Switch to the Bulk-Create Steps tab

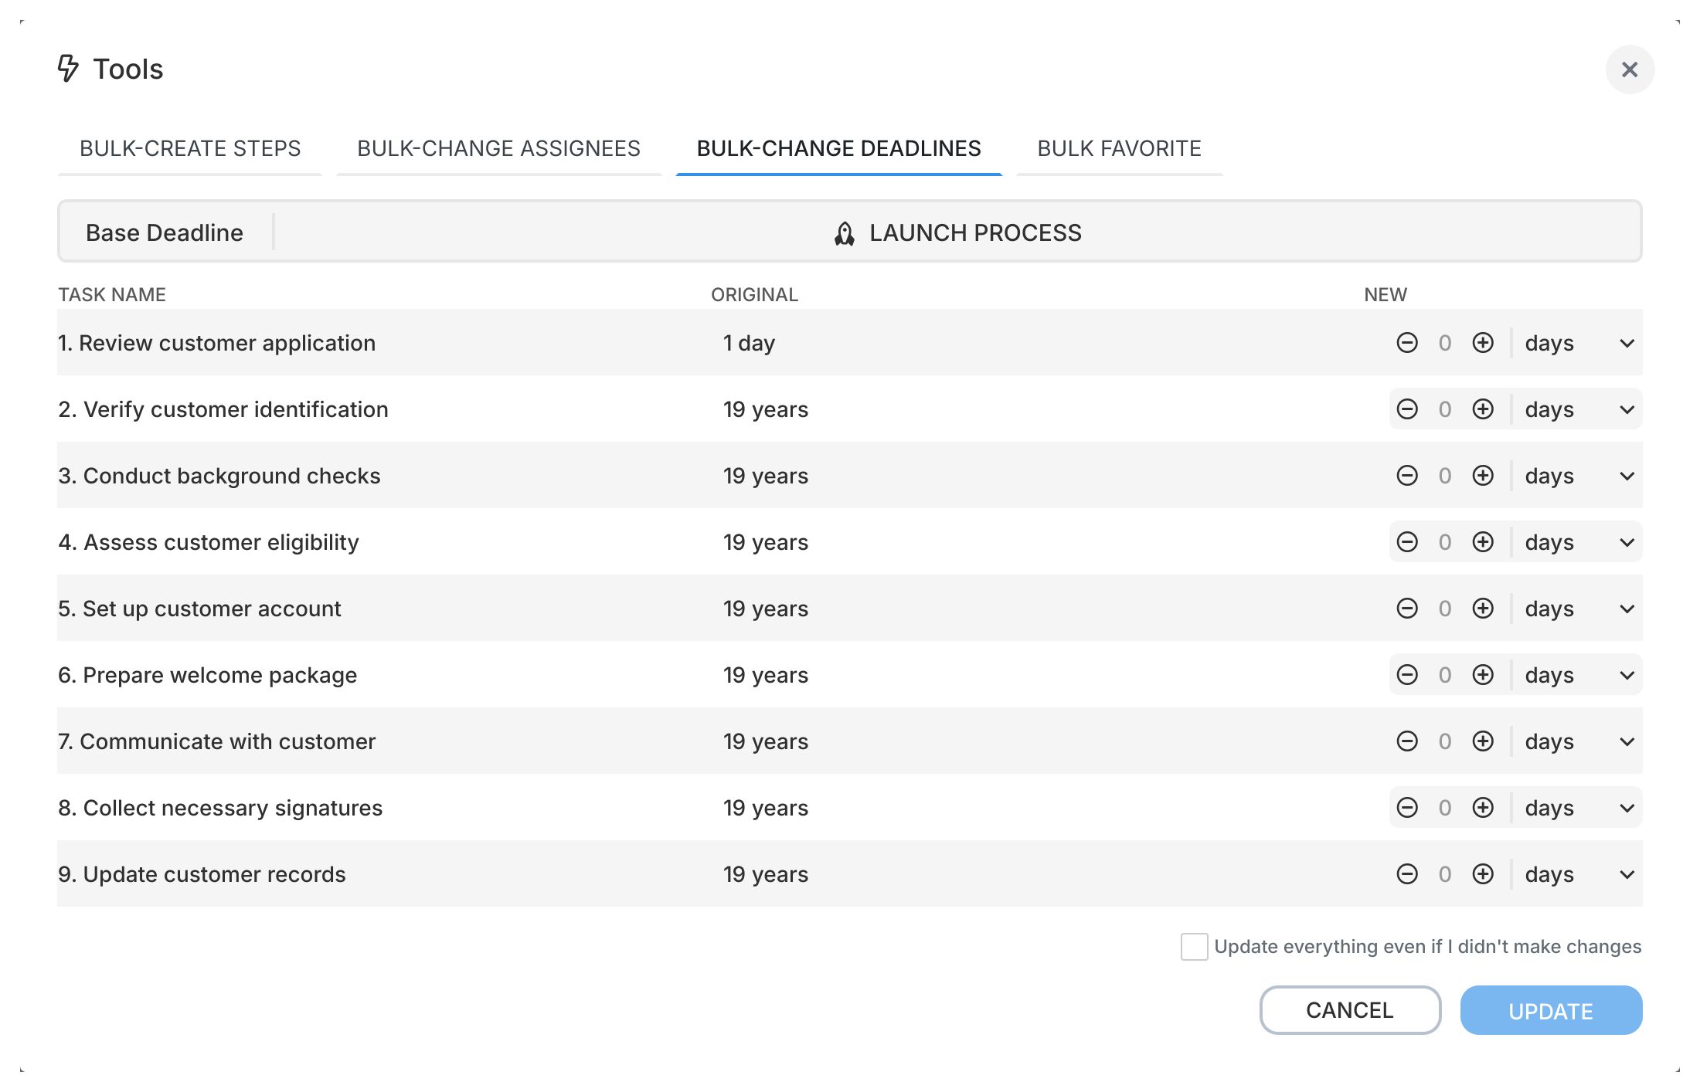190,148
